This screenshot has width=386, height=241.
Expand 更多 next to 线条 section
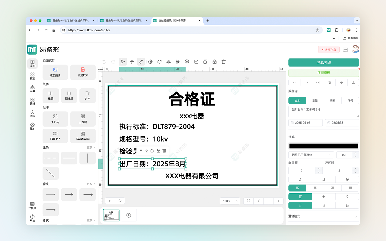click(x=89, y=147)
